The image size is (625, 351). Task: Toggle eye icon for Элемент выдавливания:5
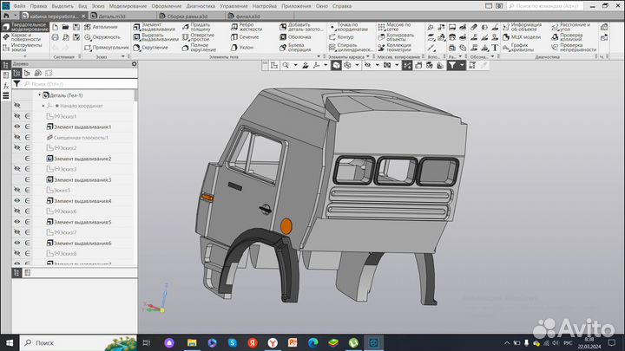point(16,222)
